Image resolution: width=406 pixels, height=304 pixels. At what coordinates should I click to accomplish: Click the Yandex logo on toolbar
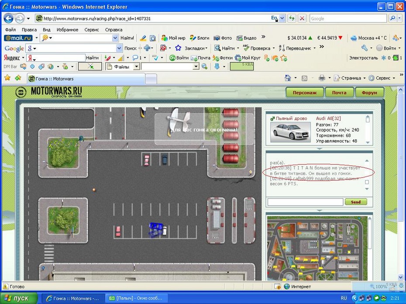pyautogui.click(x=12, y=58)
